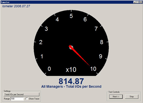Click the gray needle pivot hub

(71, 48)
